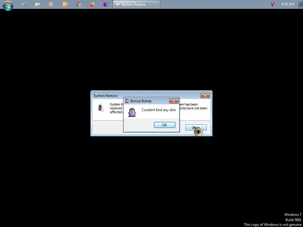Screen dimensions: 303x227
Task: Click the Bonzai Buhdy title text
Action: (x=141, y=101)
